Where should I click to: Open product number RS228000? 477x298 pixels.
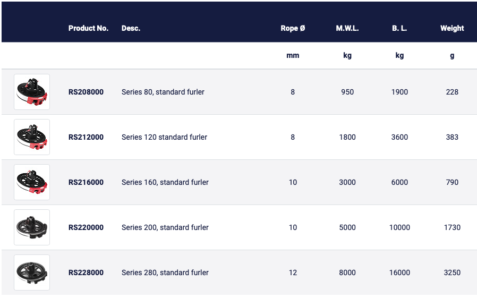tap(86, 273)
